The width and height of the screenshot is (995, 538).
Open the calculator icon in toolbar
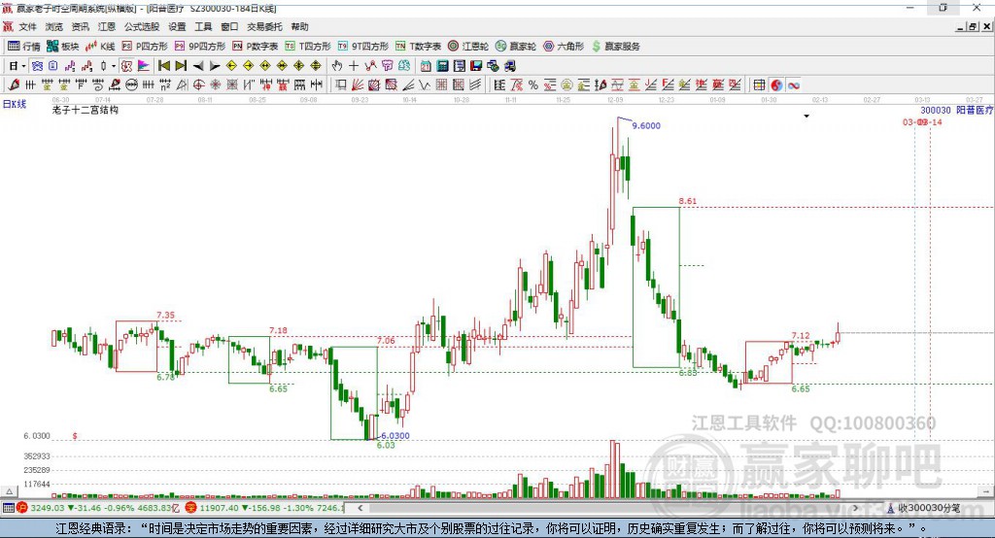tap(442, 65)
